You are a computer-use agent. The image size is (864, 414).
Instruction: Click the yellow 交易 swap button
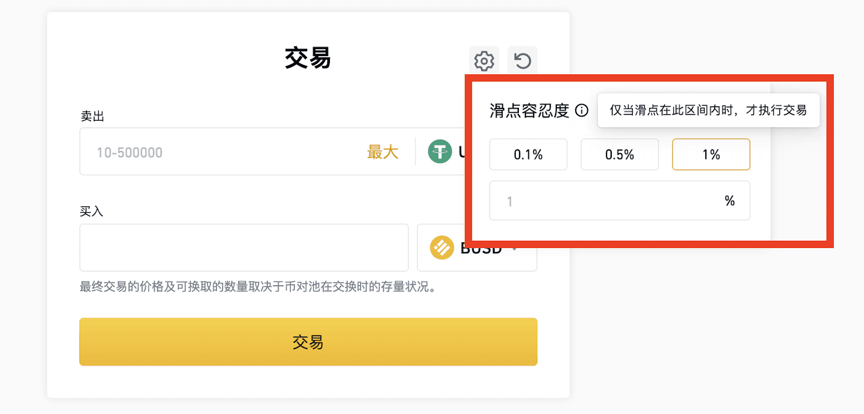click(x=308, y=341)
